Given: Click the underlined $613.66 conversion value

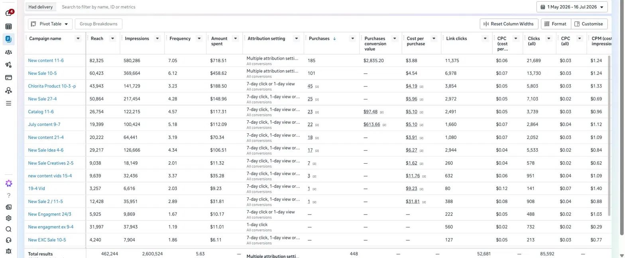Looking at the screenshot, I should click(x=371, y=124).
